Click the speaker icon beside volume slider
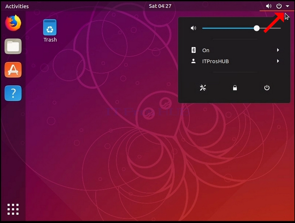This screenshot has height=223, width=295. pyautogui.click(x=193, y=28)
